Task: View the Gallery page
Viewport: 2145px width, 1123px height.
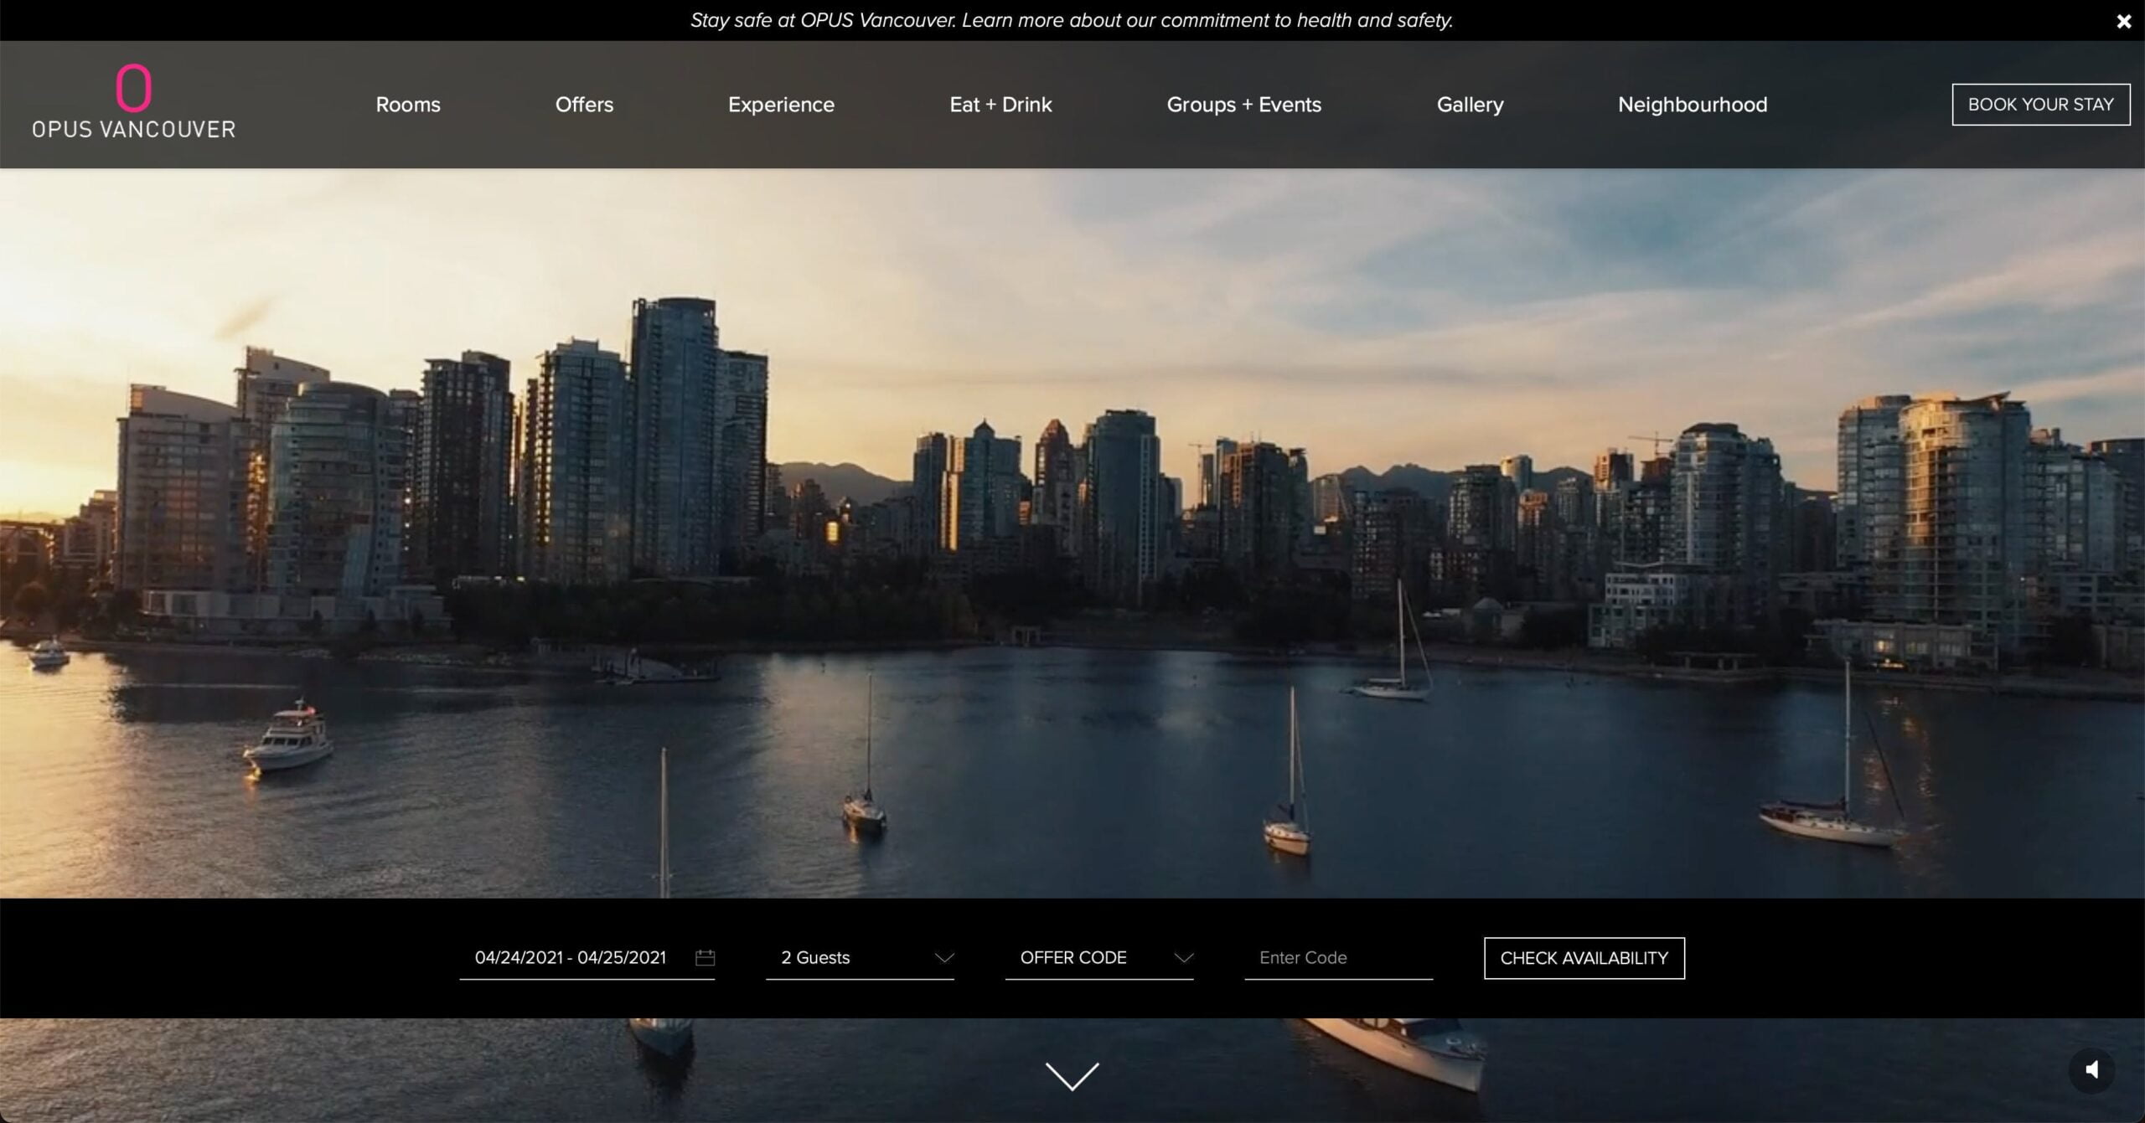Action: pos(1470,105)
